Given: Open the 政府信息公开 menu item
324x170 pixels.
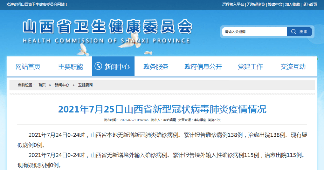Looking at the screenshot, I should (203, 67).
